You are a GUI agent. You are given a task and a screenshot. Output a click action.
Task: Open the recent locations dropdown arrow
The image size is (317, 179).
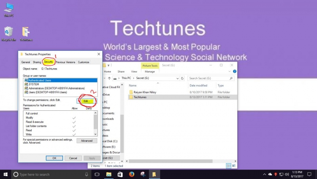[105, 78]
